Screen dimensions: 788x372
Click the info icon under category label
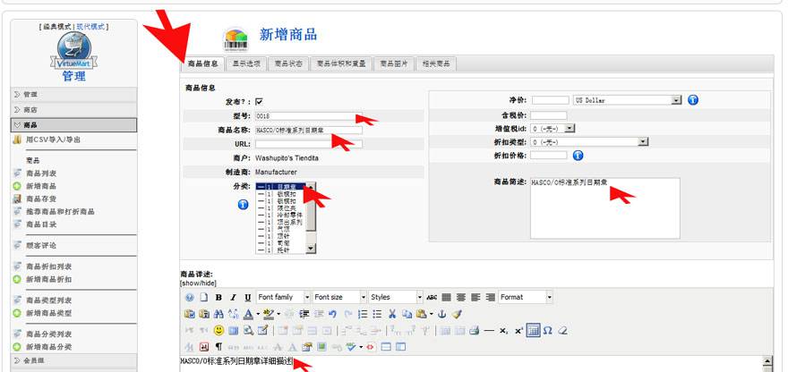[x=244, y=204]
